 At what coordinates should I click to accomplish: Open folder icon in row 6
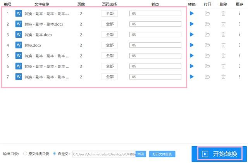click(207, 66)
